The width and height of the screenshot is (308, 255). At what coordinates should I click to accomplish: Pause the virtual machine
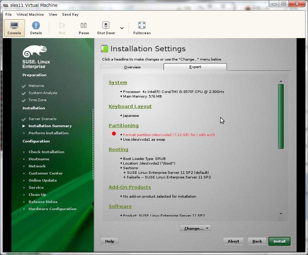[x=84, y=28]
